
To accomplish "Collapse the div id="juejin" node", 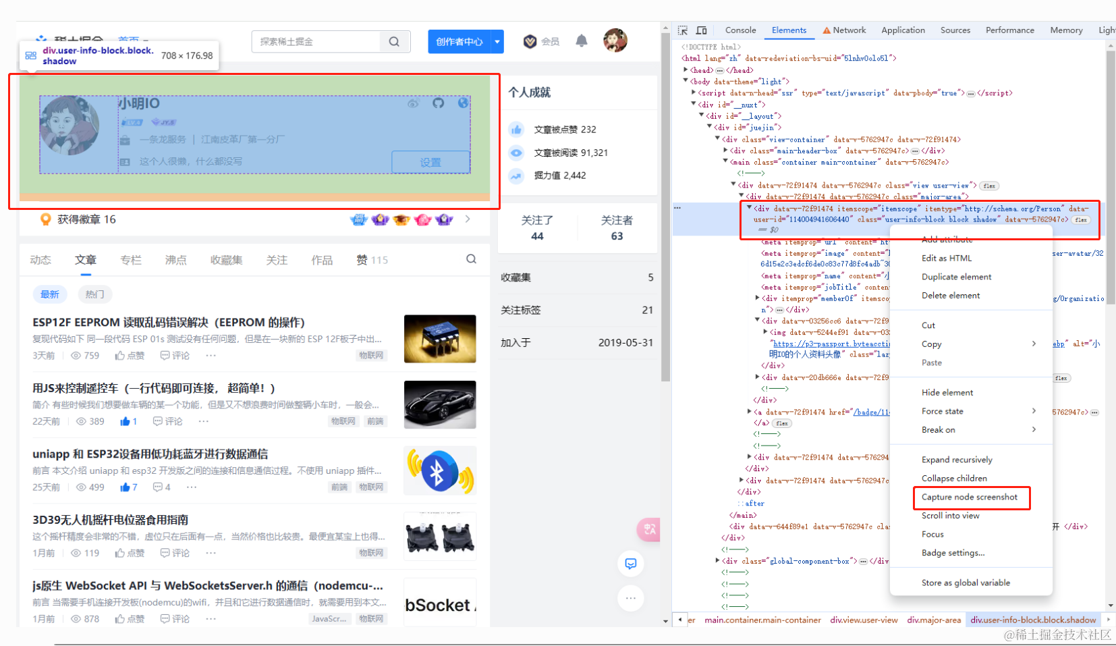I will click(x=709, y=127).
